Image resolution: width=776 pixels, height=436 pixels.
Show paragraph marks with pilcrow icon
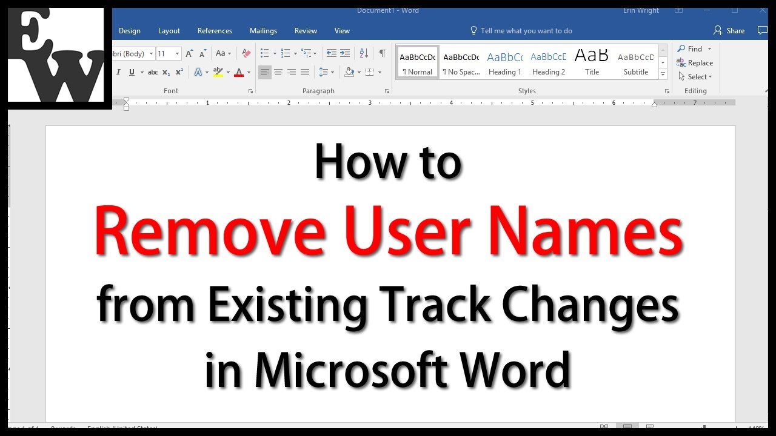[x=382, y=53]
